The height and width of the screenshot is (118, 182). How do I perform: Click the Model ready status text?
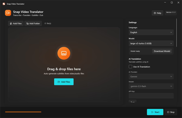pos(135,51)
